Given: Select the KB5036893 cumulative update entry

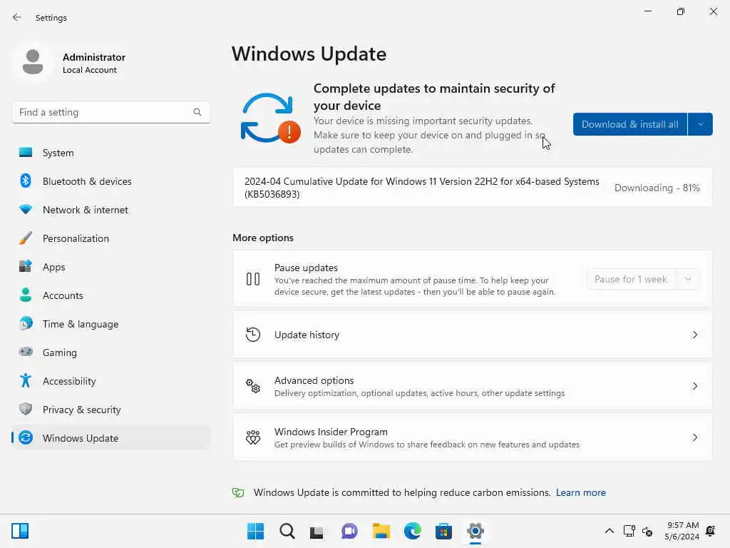Looking at the screenshot, I should click(472, 188).
